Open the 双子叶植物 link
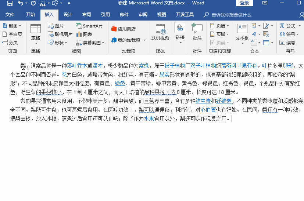Screen dimensions: 304x201 pos(203,66)
